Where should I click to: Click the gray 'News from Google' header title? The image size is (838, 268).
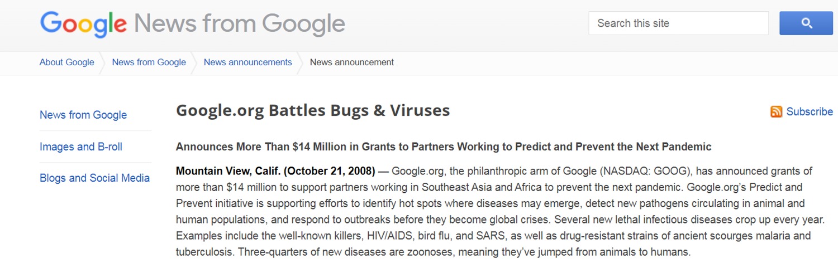point(239,24)
